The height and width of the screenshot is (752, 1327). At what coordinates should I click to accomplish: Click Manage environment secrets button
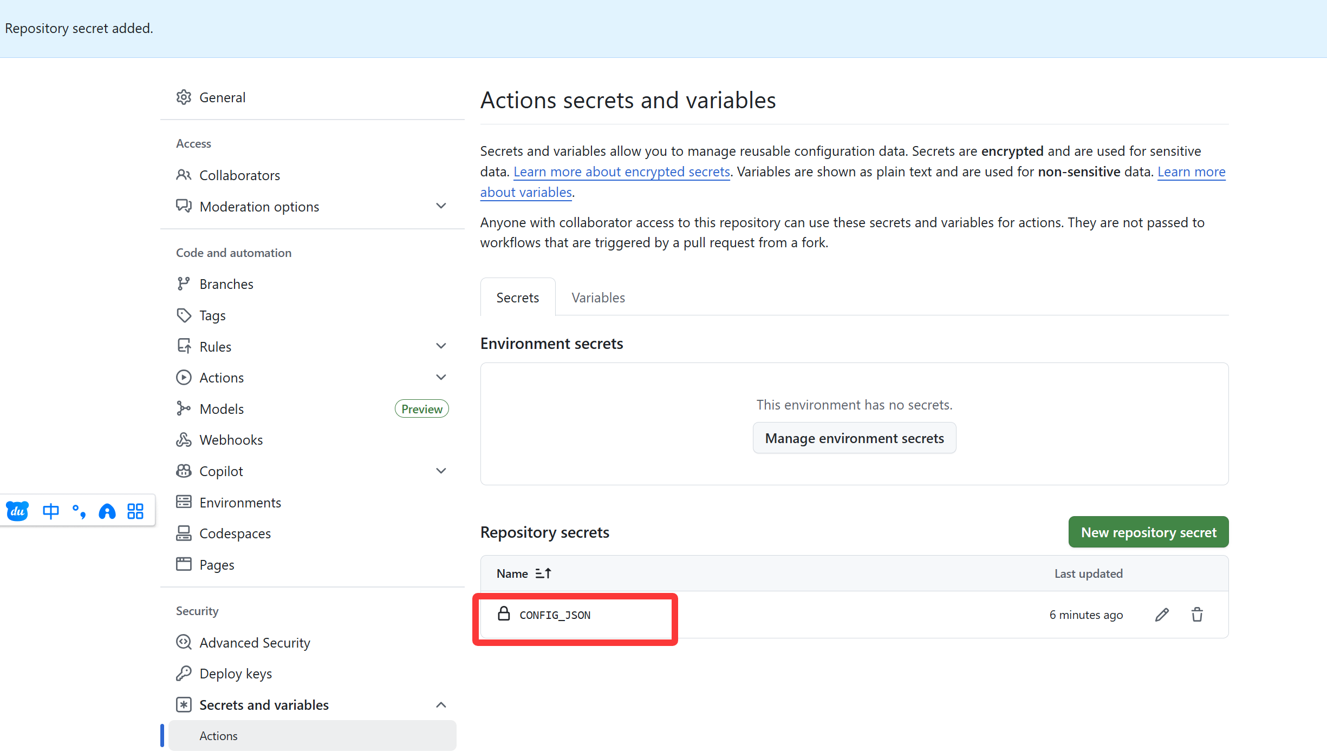tap(854, 438)
